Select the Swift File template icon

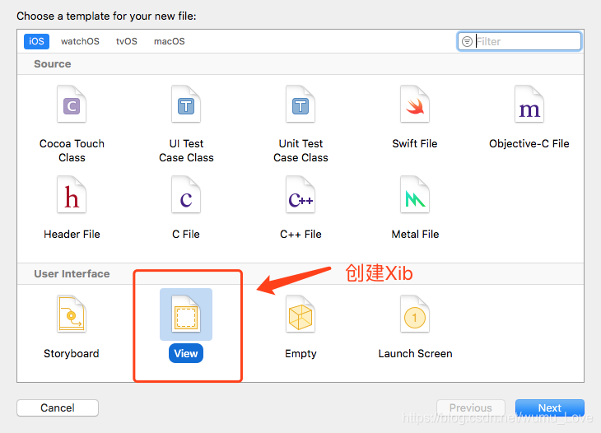[x=415, y=104]
